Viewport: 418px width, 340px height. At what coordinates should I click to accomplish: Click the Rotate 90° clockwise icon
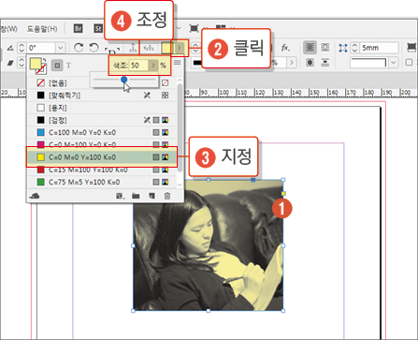click(79, 48)
